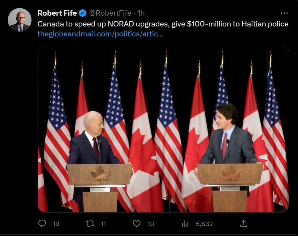Image resolution: width=298 pixels, height=236 pixels.
Task: Click the blue verified badge
Action: tap(82, 13)
